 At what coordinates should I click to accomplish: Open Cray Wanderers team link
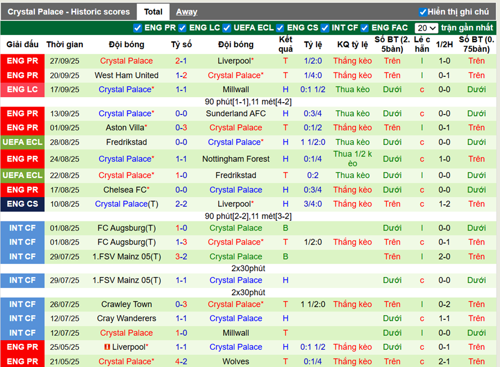[x=126, y=318]
